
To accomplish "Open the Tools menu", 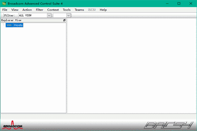I will [x=67, y=10].
